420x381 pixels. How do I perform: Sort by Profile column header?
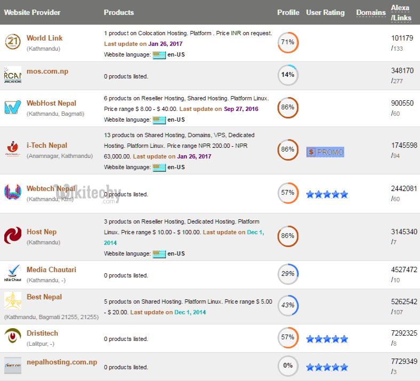(288, 12)
